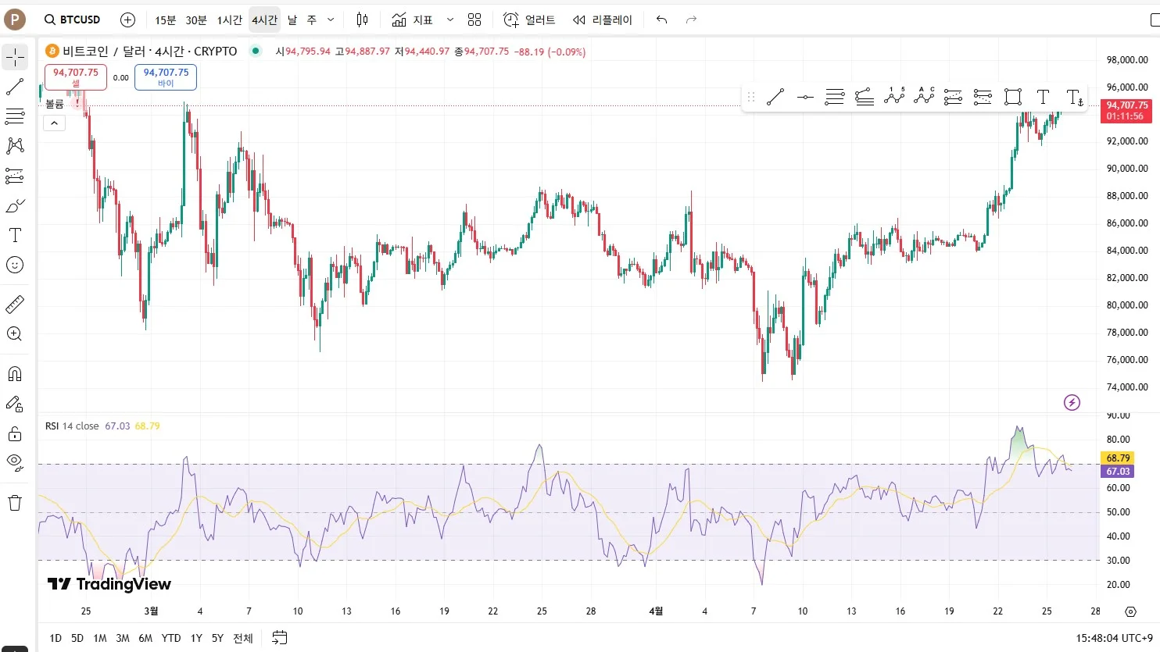1160x652 pixels.
Task: Open the indicator templates dropdown arrow
Action: (x=450, y=20)
